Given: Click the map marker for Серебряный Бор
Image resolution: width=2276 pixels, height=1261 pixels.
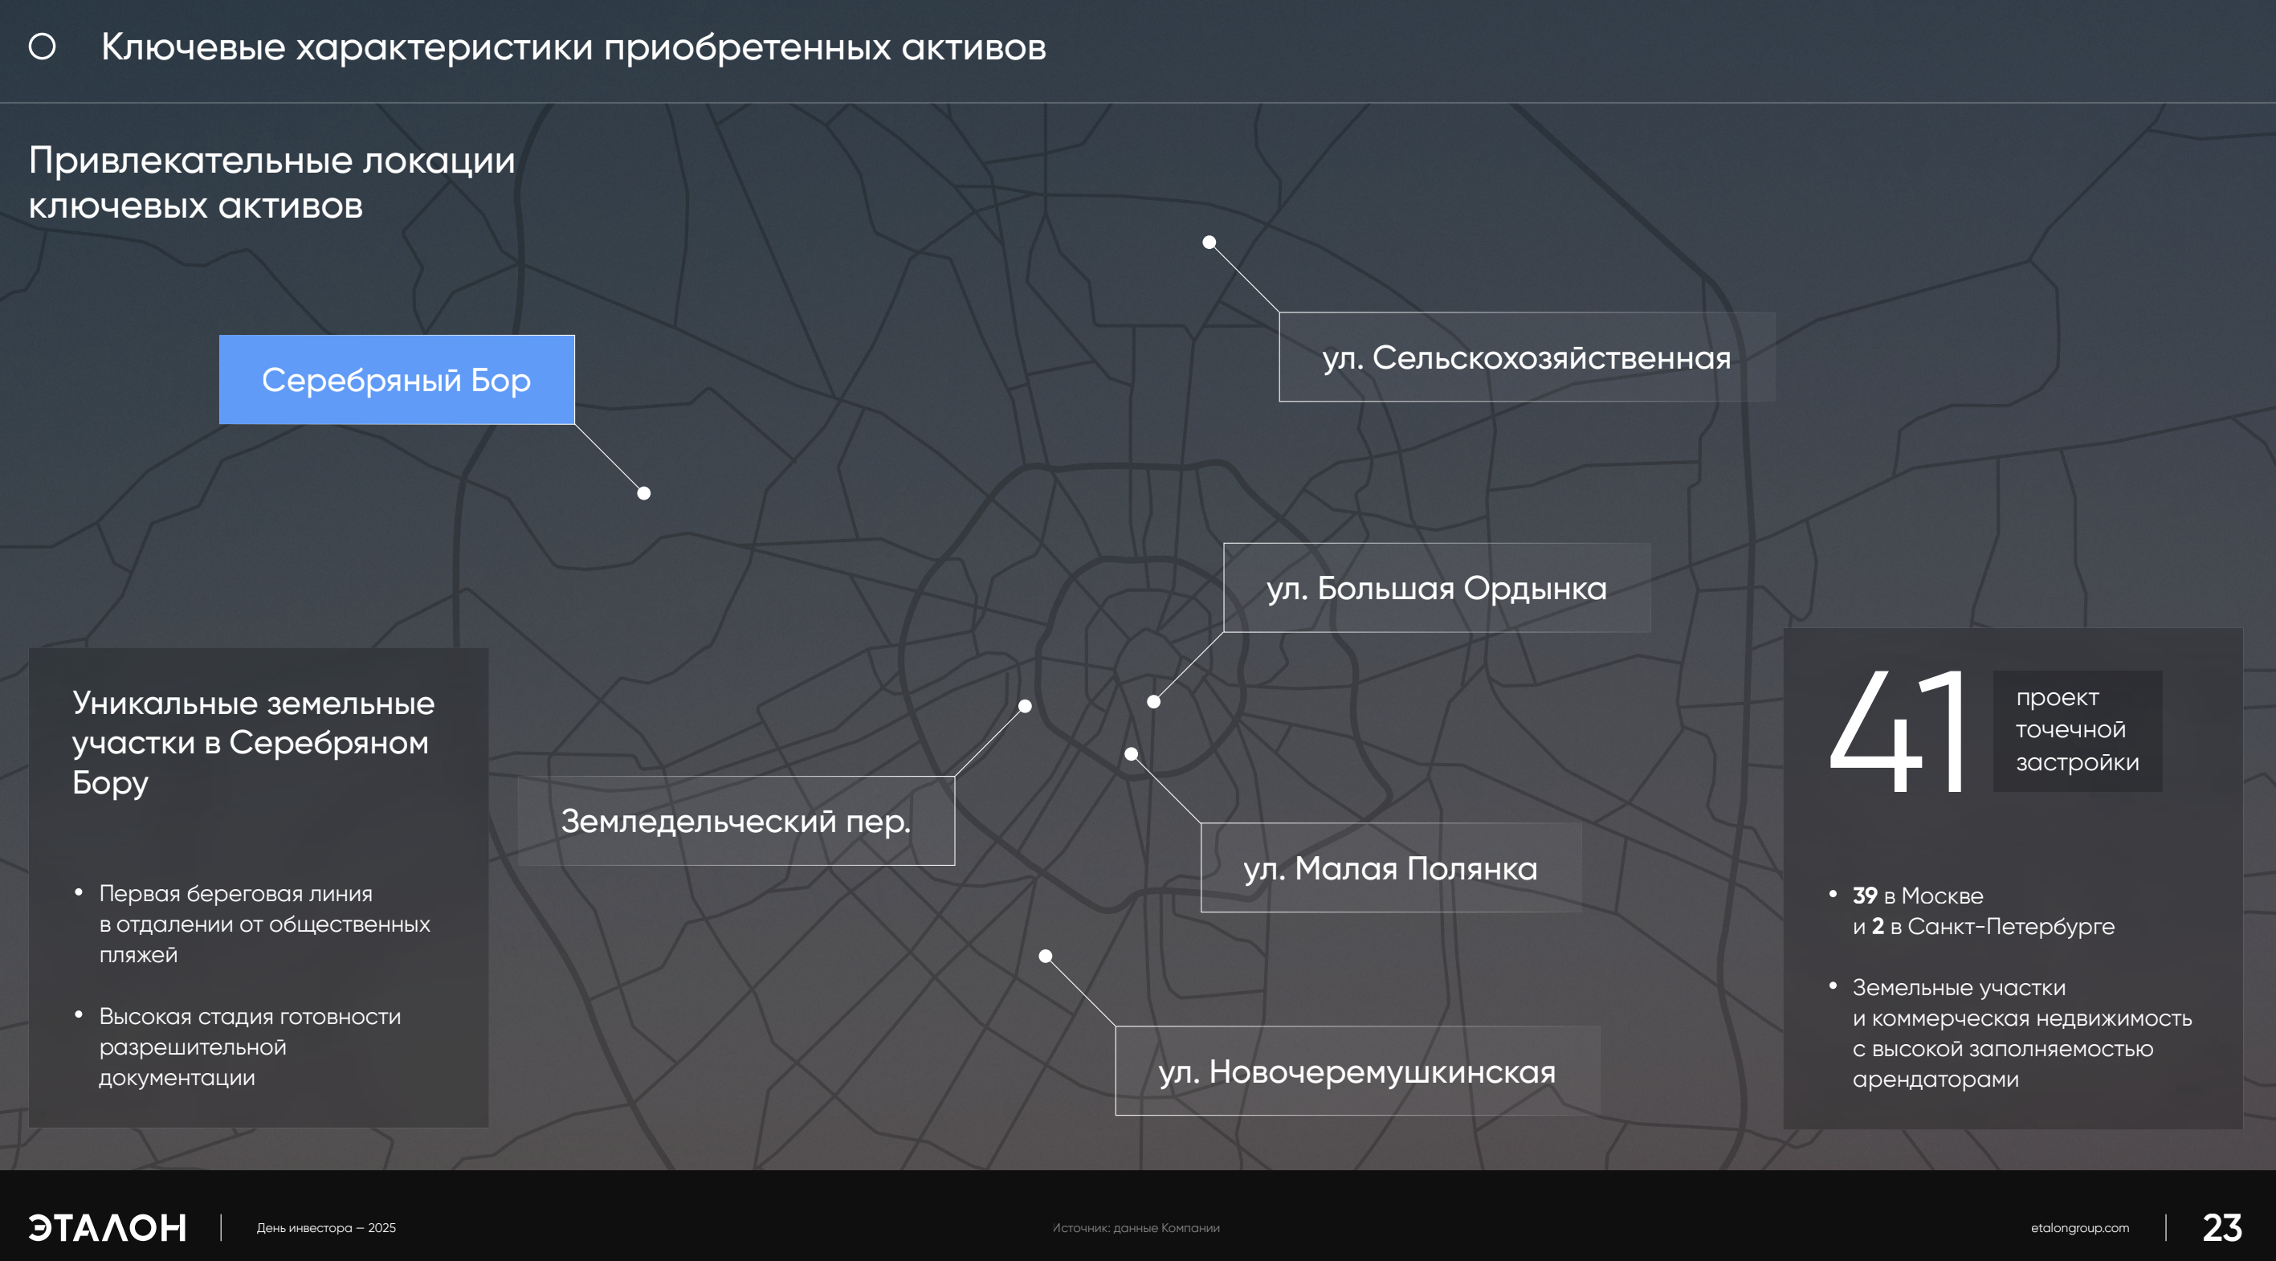Looking at the screenshot, I should (x=644, y=493).
